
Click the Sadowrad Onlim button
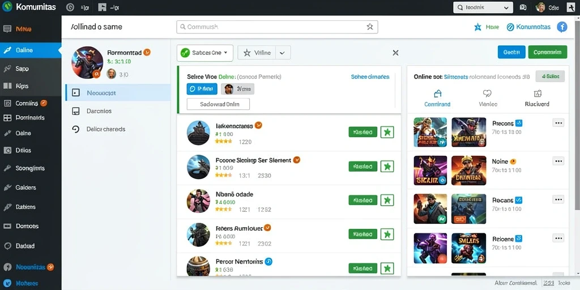tap(218, 104)
